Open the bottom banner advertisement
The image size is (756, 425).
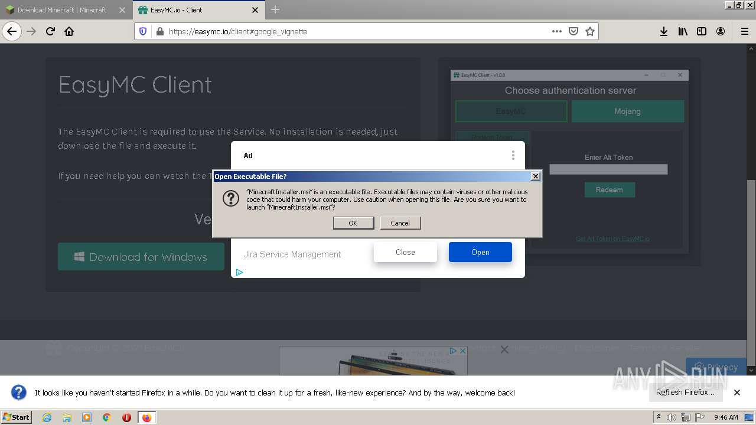coord(373,361)
